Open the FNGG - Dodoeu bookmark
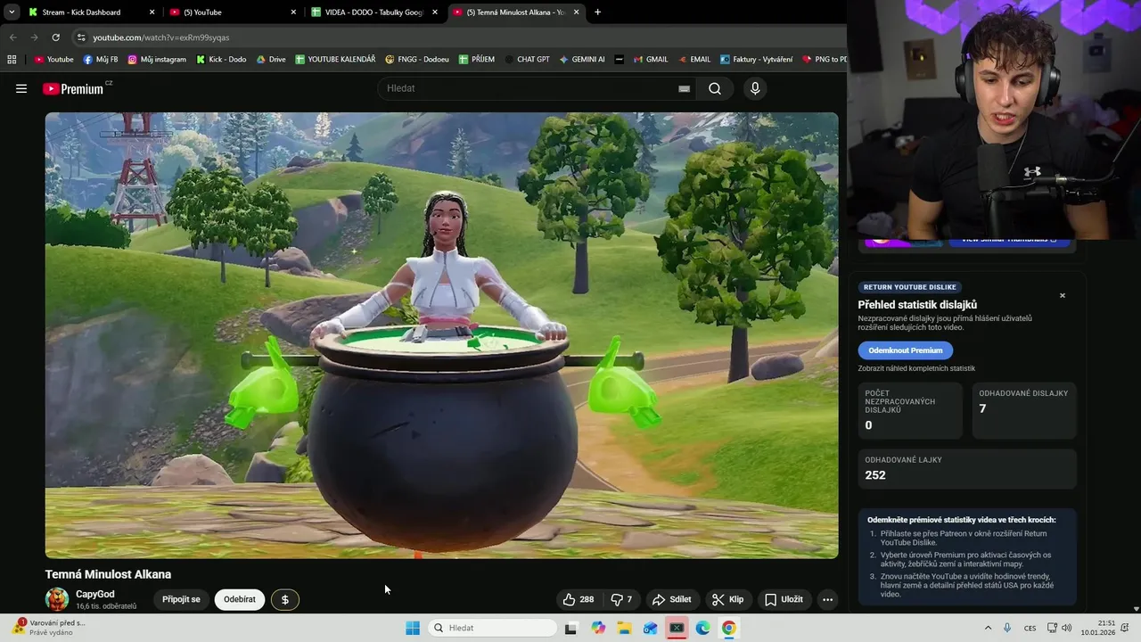This screenshot has height=642, width=1141. 417,60
